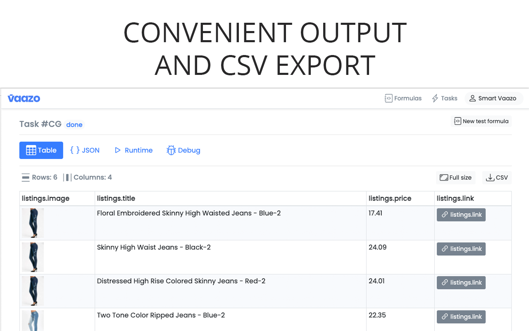Open listings.link for Floral Embroidered Jeans
This screenshot has width=529, height=331.
pos(461,215)
